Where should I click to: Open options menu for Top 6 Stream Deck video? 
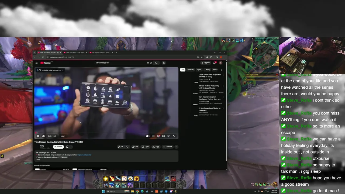tap(223, 75)
